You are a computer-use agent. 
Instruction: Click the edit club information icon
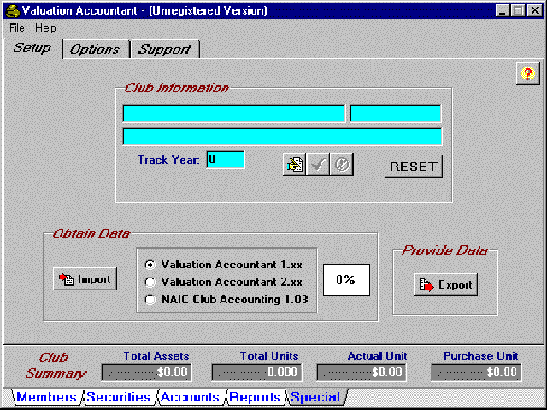[x=294, y=165]
